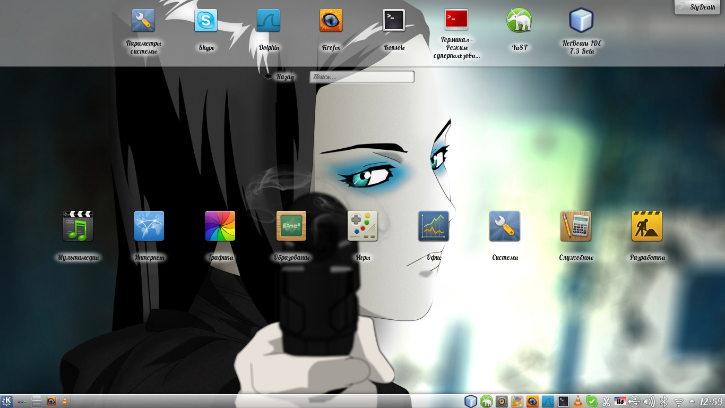Open the SlyDeath desktop toolbox button
The height and width of the screenshot is (408, 725).
point(697,7)
